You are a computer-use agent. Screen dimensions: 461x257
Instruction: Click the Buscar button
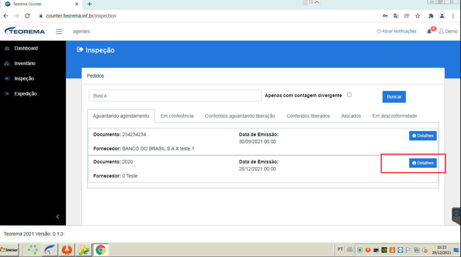coord(394,97)
